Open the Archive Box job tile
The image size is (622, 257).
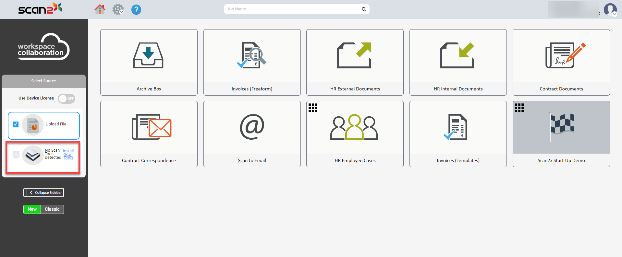149,62
